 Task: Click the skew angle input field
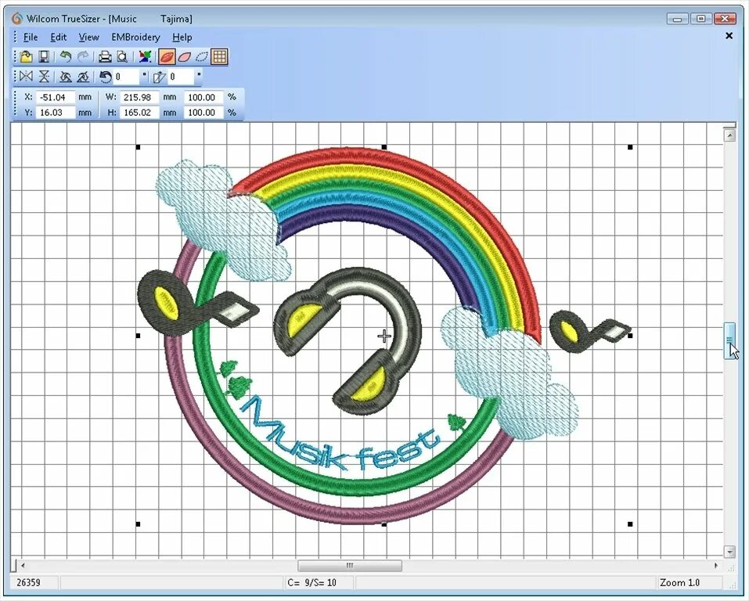[181, 77]
